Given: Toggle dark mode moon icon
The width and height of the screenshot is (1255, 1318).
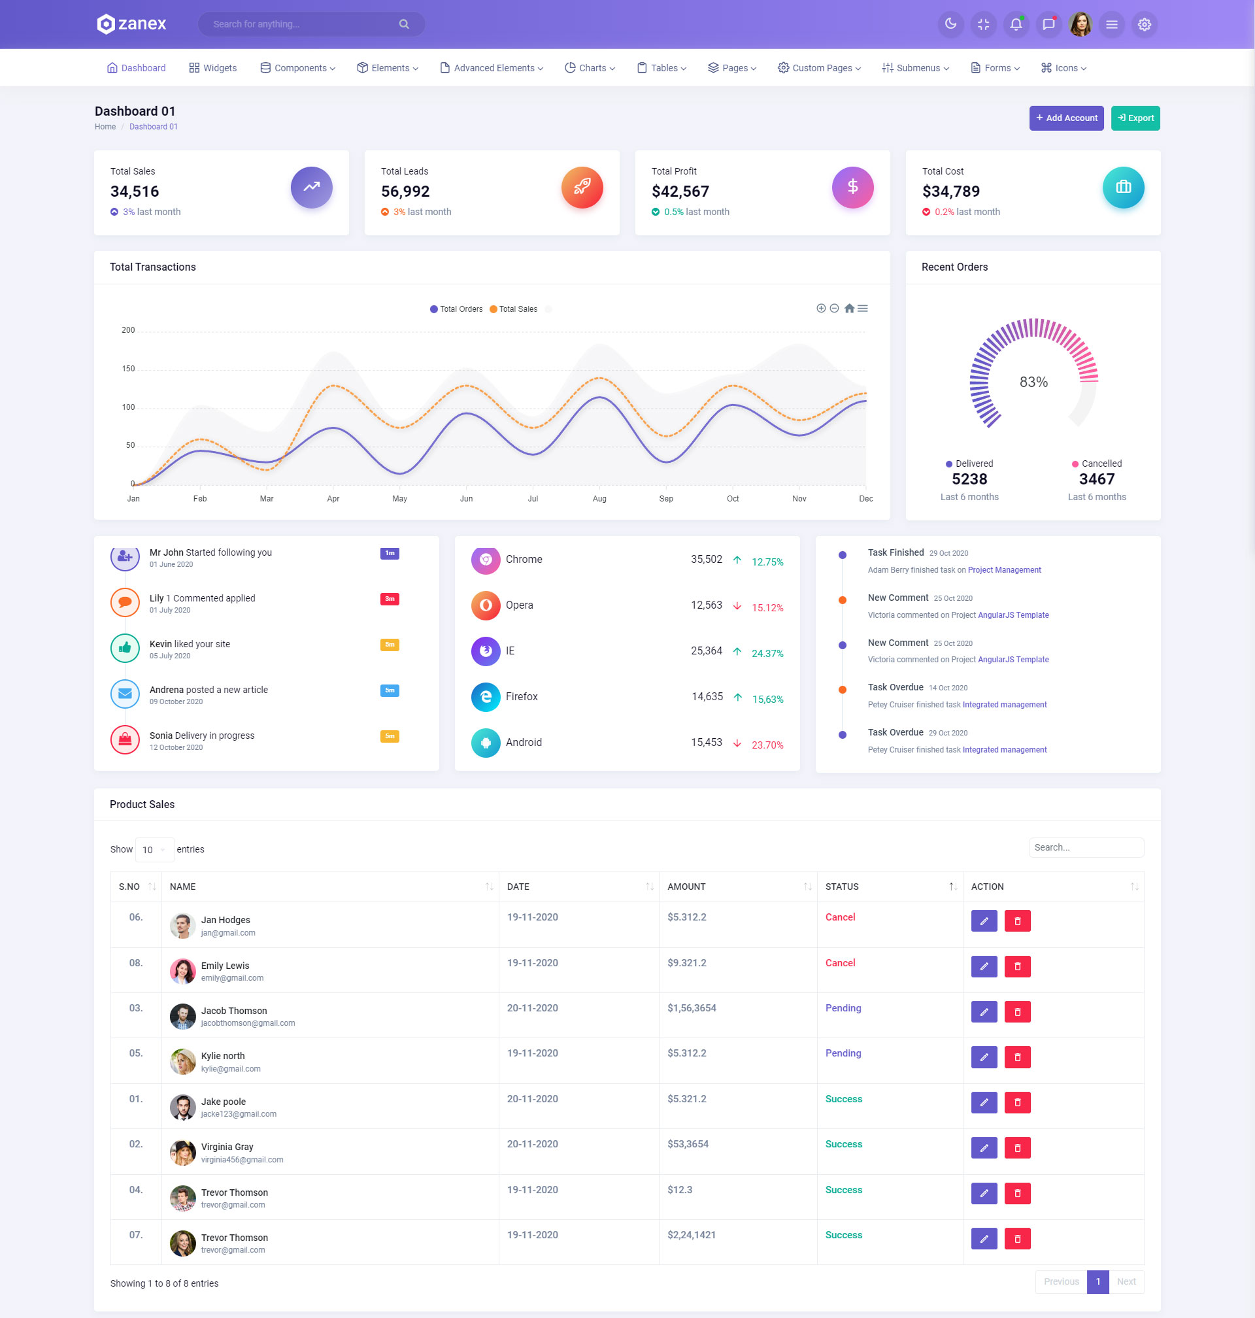Looking at the screenshot, I should pyautogui.click(x=950, y=24).
